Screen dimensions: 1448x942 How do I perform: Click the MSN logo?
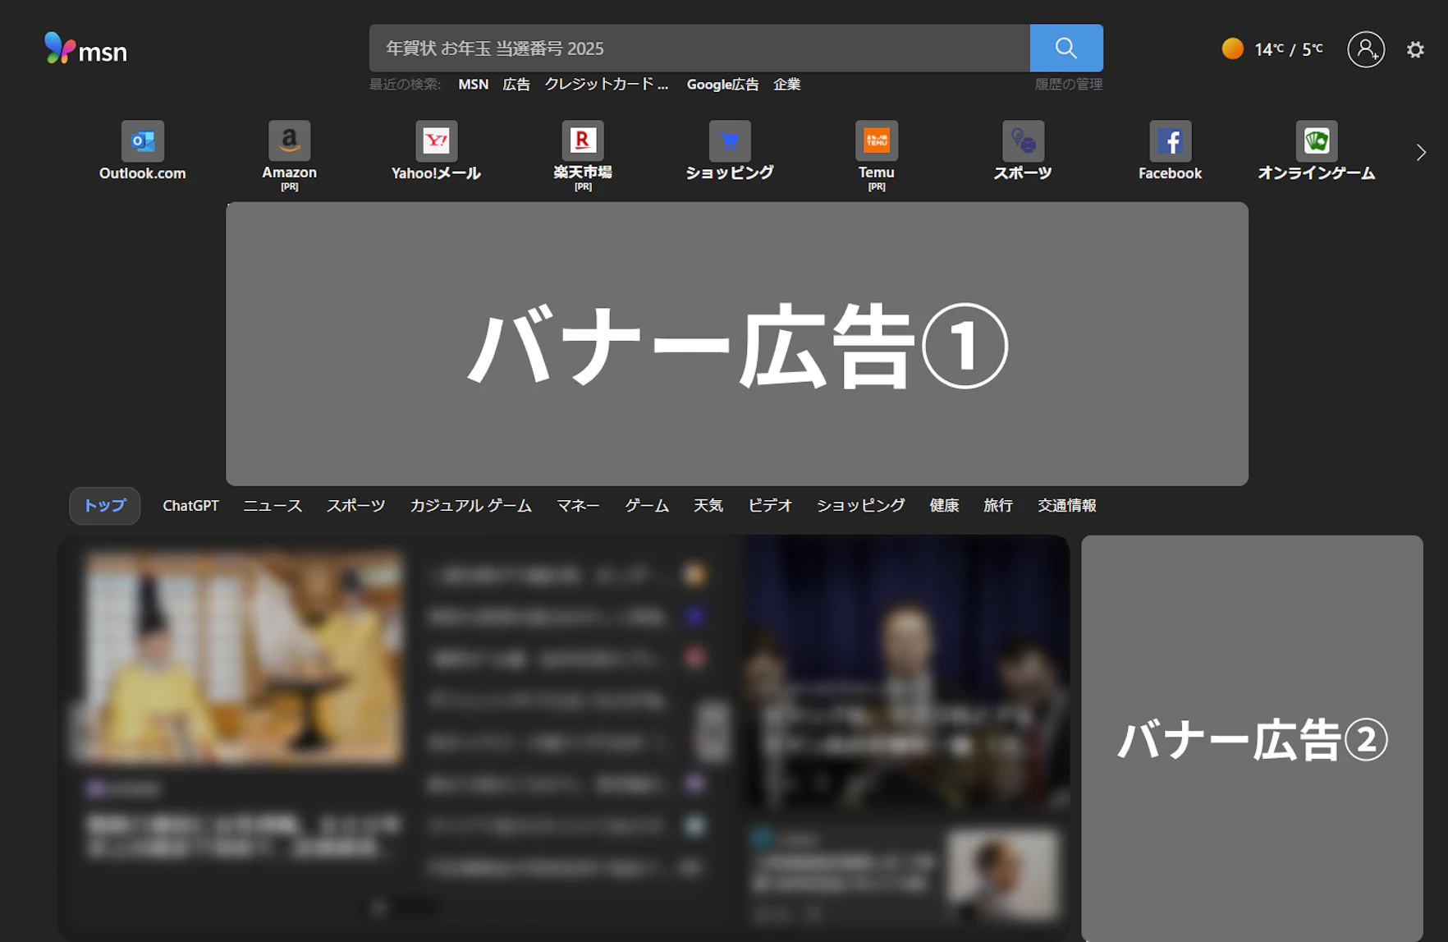click(85, 49)
